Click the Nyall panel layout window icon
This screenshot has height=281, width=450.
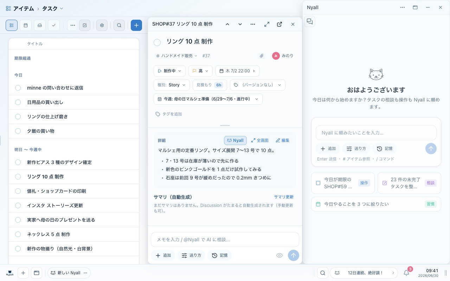click(x=415, y=7)
